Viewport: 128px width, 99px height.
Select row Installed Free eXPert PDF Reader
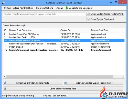(x=64, y=34)
